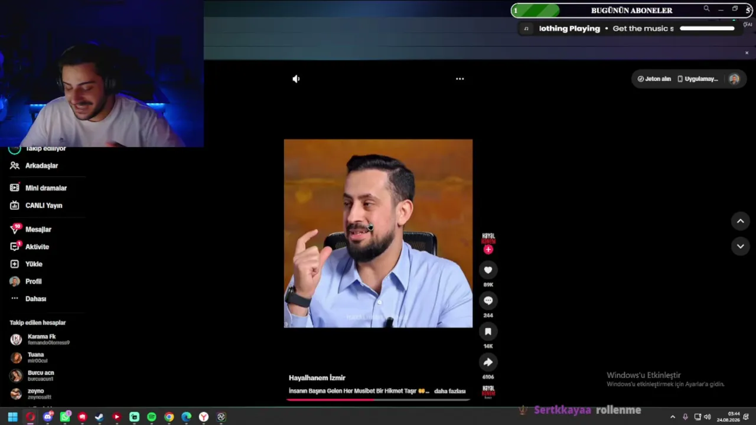Open the Hayalhanem creator avatar above the plus button
756x425 pixels.
[x=488, y=238]
